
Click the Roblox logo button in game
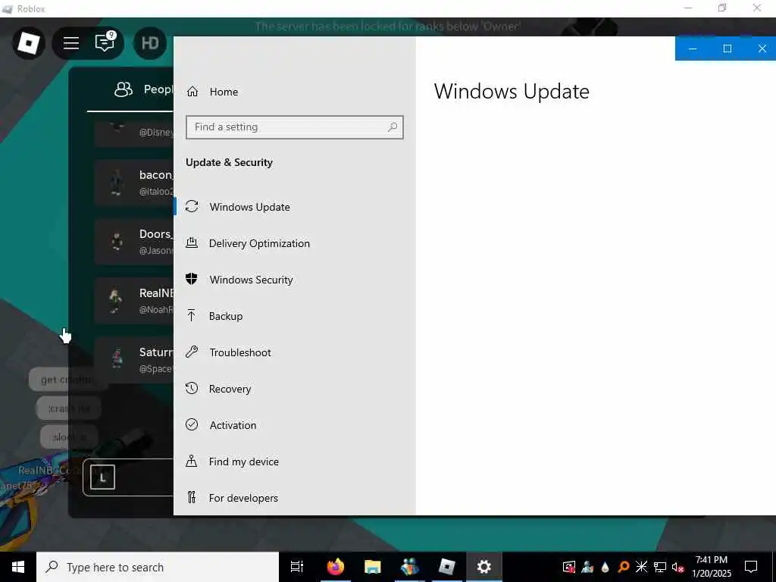[x=29, y=43]
